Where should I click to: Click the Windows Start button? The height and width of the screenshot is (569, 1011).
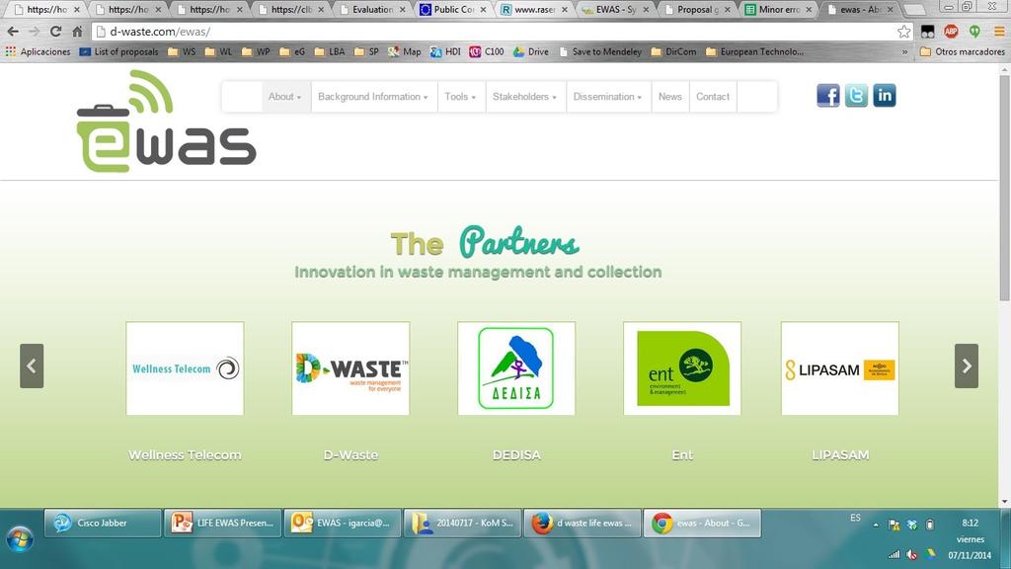click(20, 538)
